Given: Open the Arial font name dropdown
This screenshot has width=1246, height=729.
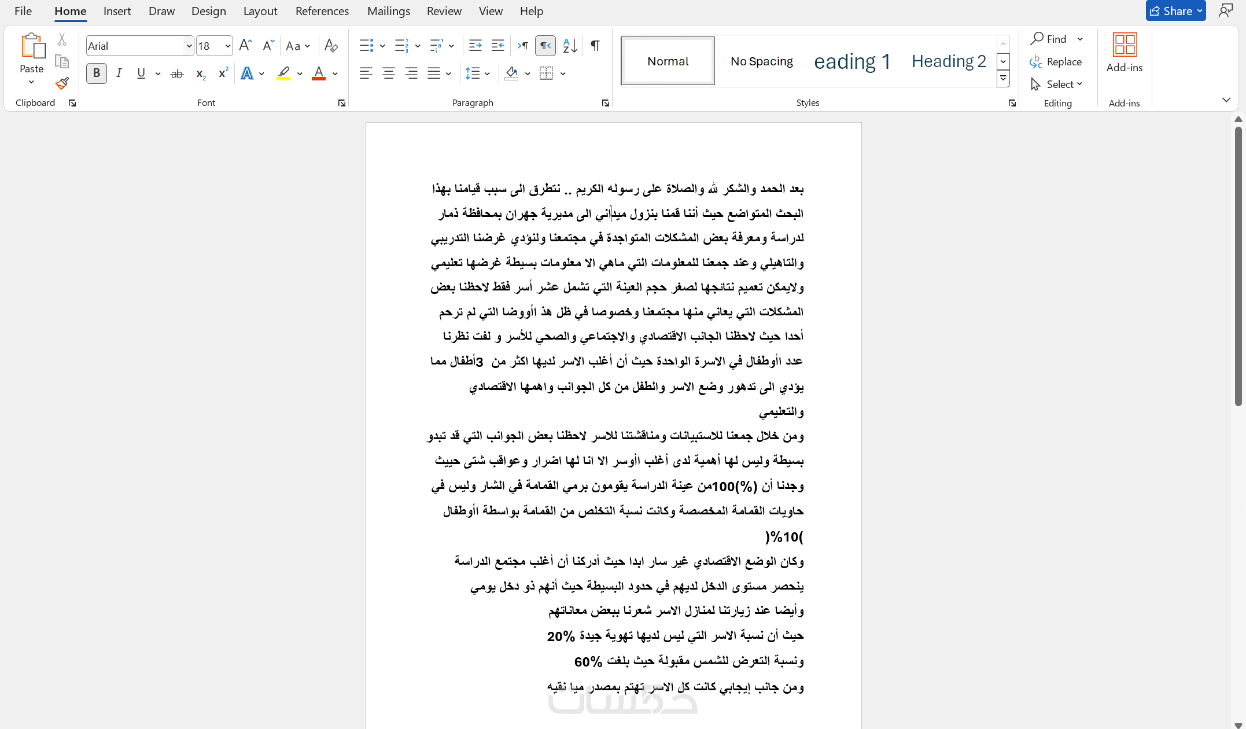Looking at the screenshot, I should tap(189, 46).
